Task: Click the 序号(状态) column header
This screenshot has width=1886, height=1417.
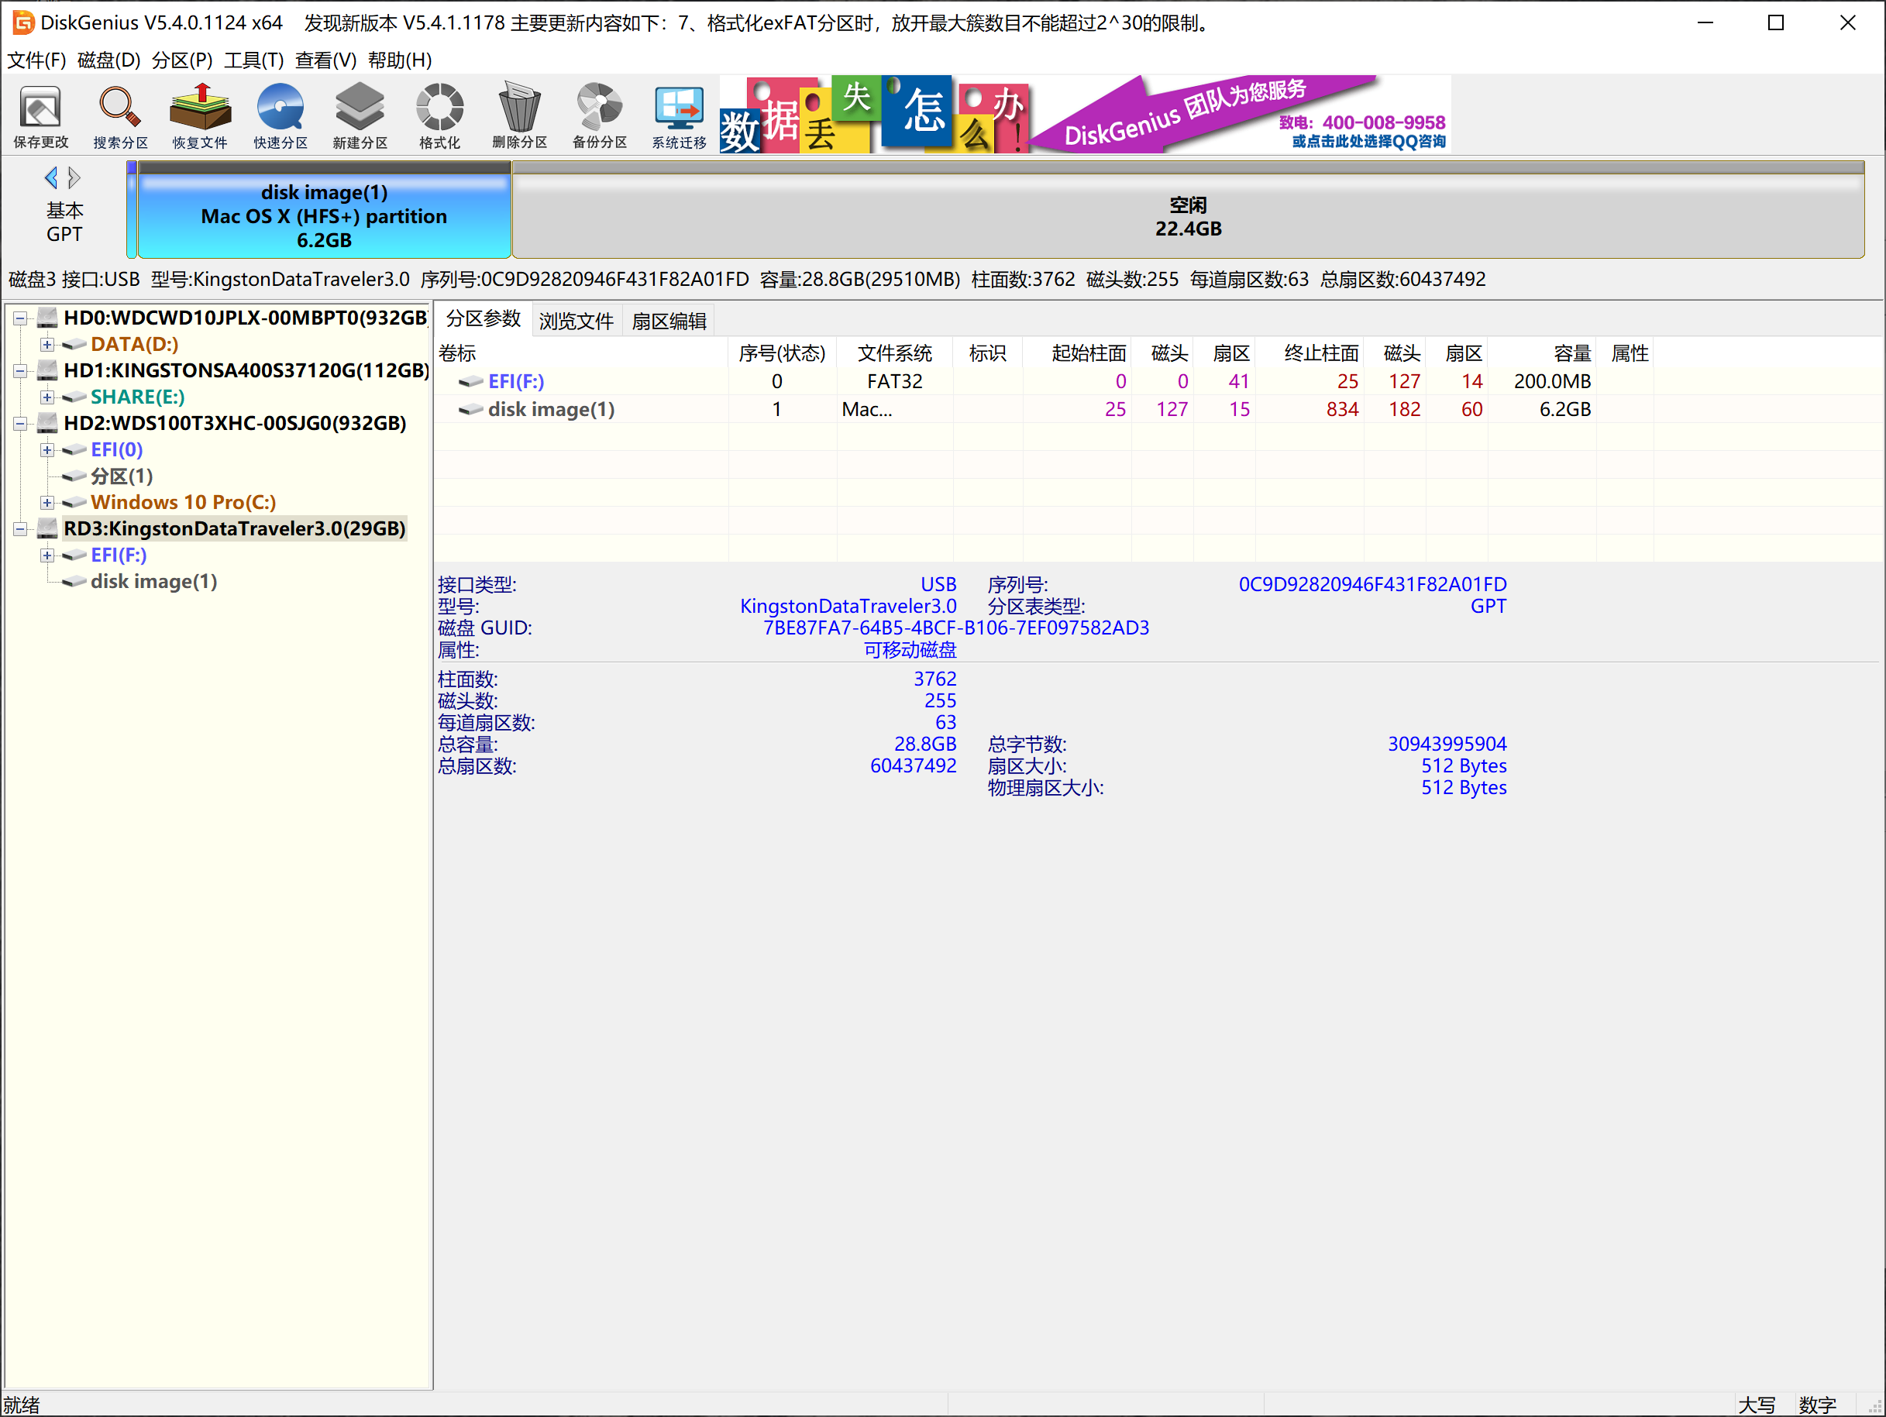Action: point(783,353)
